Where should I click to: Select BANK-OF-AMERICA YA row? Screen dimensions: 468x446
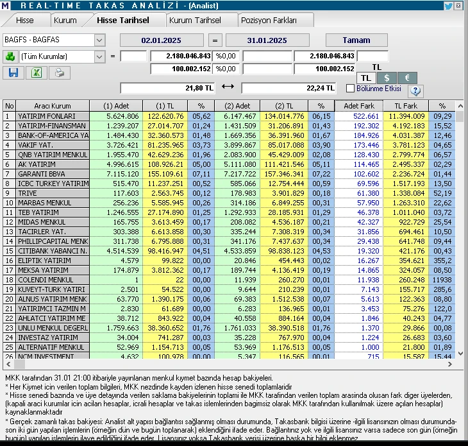229,135
